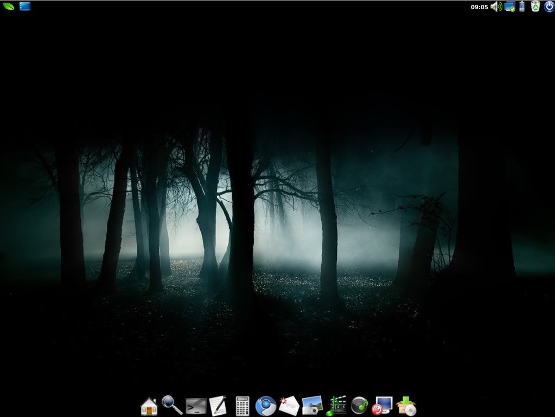Launch the music player speaker icon
Viewport: 555px width, 417px height.
(x=359, y=406)
